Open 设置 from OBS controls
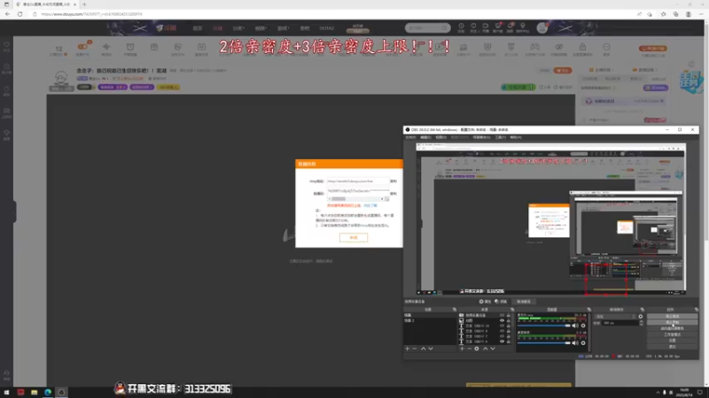The width and height of the screenshot is (709, 398). coord(672,341)
